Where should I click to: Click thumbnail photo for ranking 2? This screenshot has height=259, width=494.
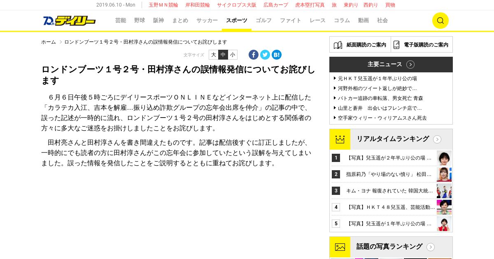pyautogui.click(x=444, y=174)
